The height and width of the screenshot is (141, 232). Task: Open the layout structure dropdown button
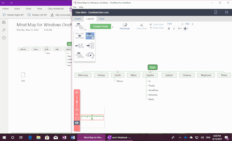[x=80, y=26]
